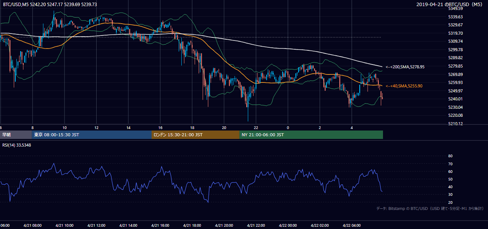Click the 4/22 04:00 bottom time label
The image size is (488, 229).
point(352,226)
